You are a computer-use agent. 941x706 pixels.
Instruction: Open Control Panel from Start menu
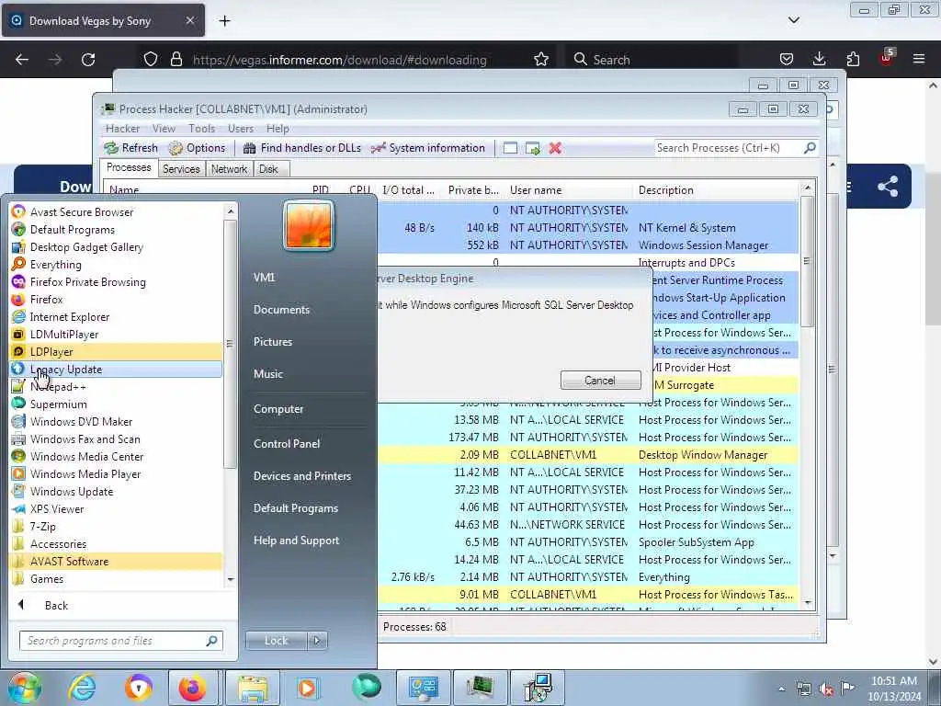click(x=287, y=444)
